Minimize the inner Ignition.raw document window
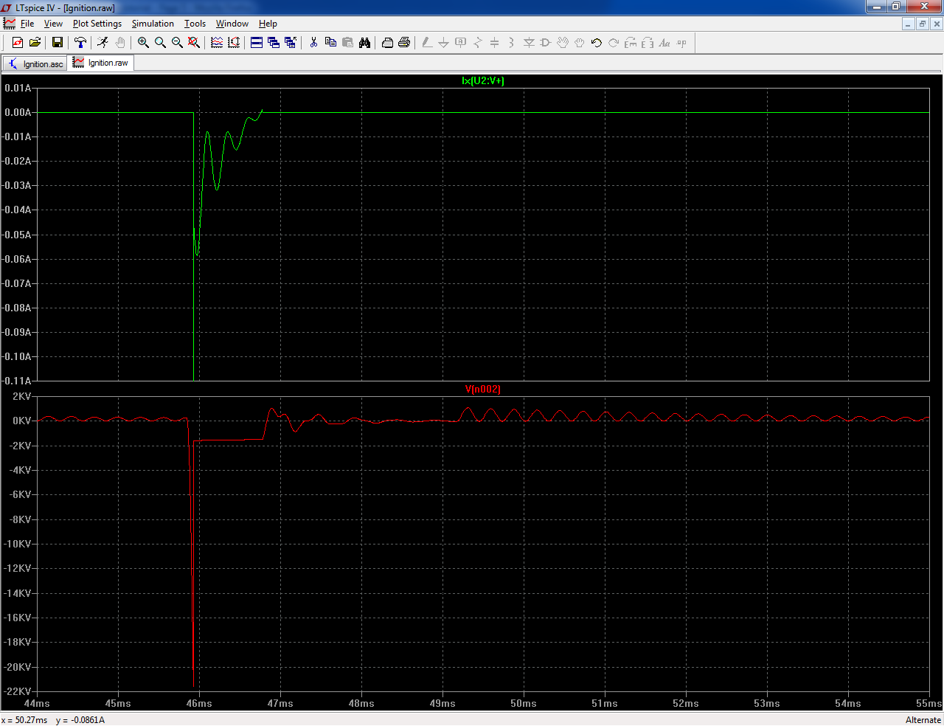 click(x=908, y=24)
